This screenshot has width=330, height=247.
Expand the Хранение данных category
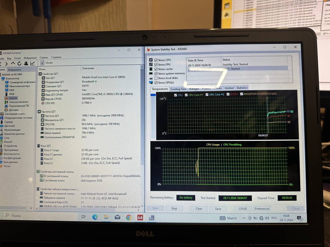(x=13, y=134)
